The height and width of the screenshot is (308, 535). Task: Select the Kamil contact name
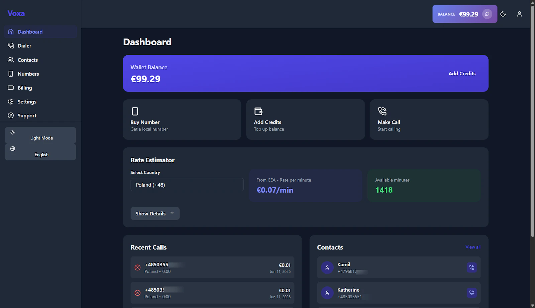click(x=344, y=264)
